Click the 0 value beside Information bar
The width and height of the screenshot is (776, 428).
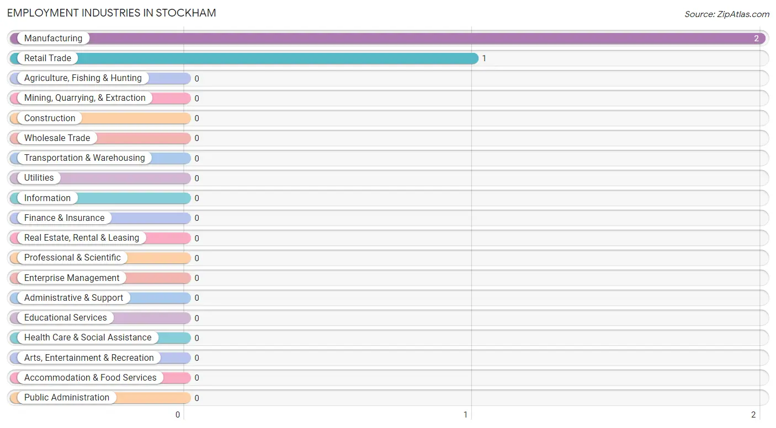pyautogui.click(x=196, y=198)
